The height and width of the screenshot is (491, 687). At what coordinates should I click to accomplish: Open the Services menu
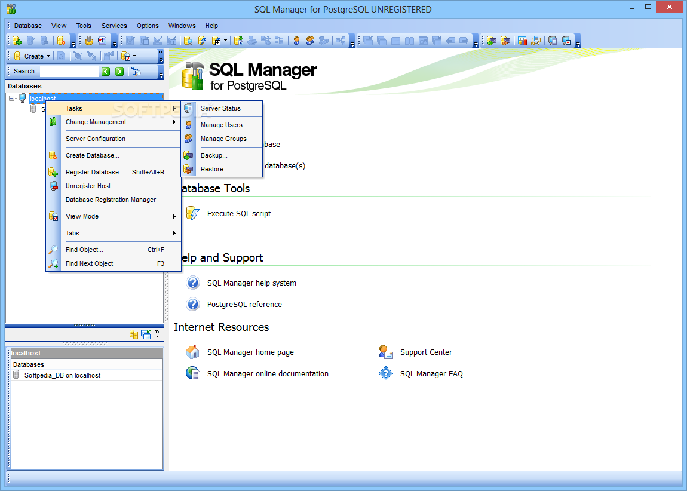(x=114, y=26)
